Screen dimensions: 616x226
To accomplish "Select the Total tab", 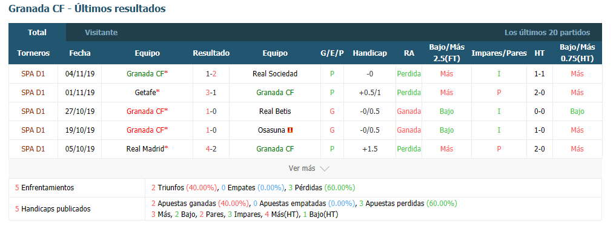I will [38, 33].
